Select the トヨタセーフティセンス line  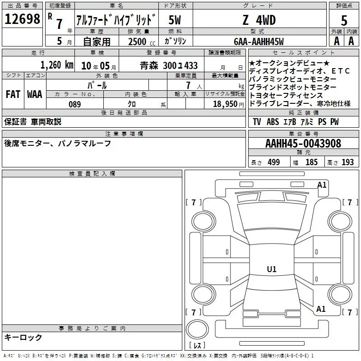pos(286,95)
